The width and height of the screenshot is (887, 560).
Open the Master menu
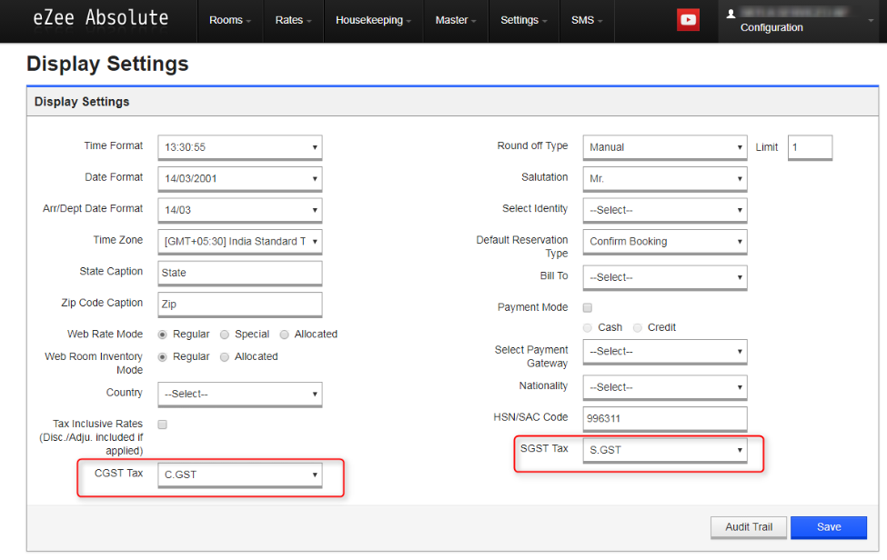pos(456,20)
